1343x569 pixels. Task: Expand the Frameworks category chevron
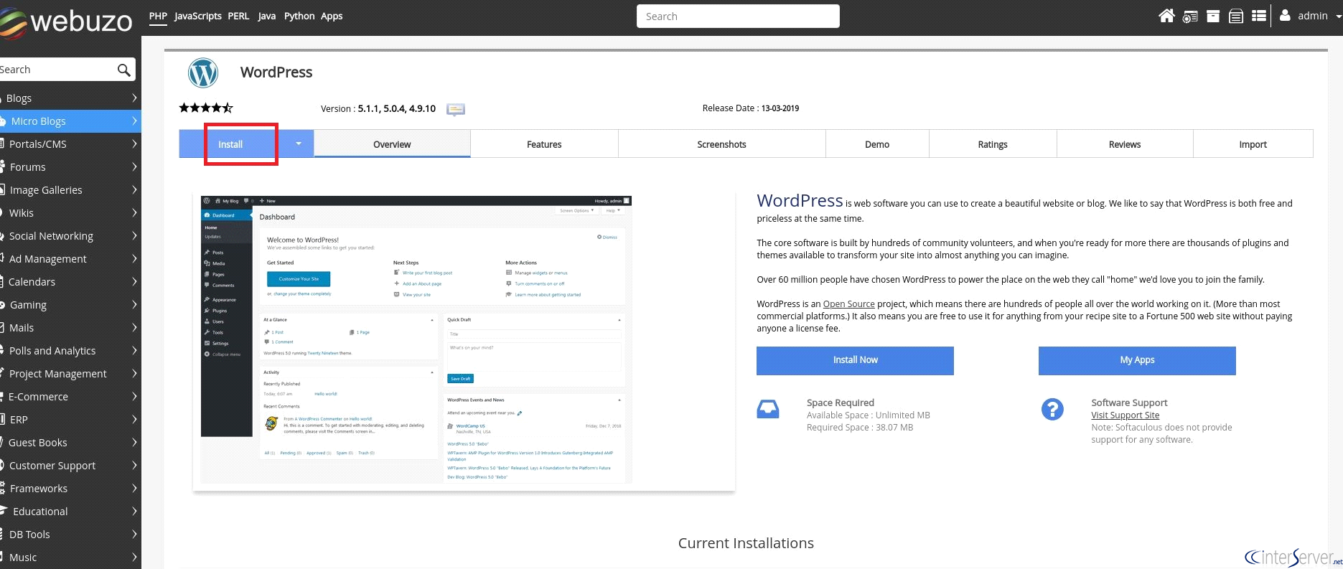[134, 488]
